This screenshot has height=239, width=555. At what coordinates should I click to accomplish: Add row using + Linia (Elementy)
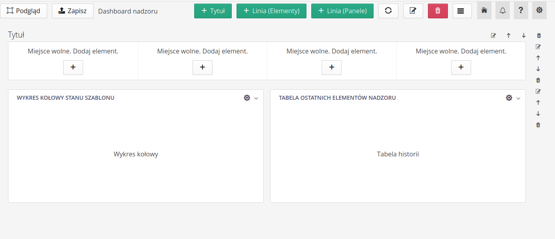click(x=271, y=11)
